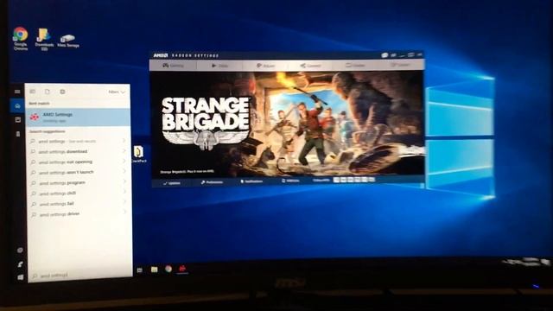Open the System tab in Radeon Settings
The image size is (553, 311).
(x=401, y=66)
